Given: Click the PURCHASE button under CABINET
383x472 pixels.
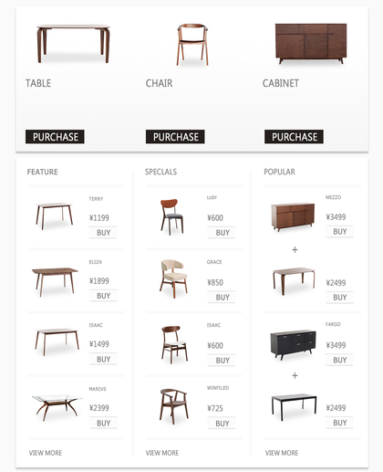Looking at the screenshot, I should tap(294, 137).
